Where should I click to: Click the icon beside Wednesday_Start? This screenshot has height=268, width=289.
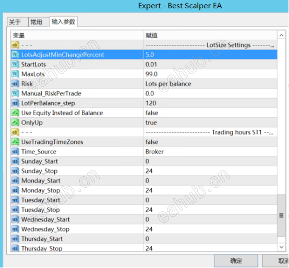tap(15, 220)
